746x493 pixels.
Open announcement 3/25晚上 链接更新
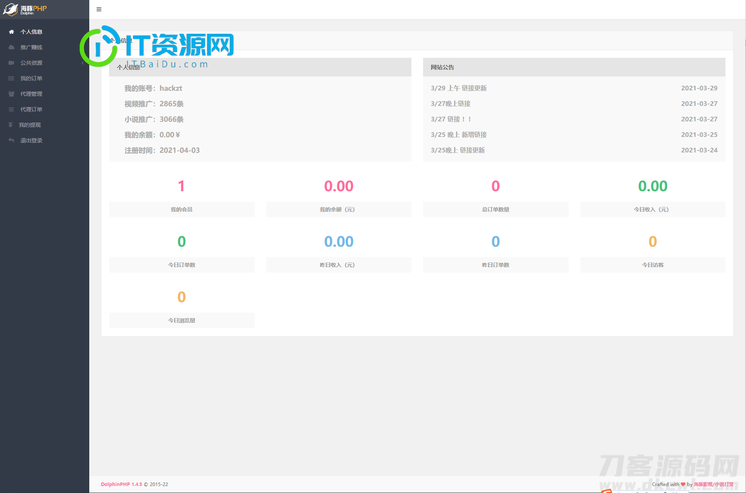458,150
